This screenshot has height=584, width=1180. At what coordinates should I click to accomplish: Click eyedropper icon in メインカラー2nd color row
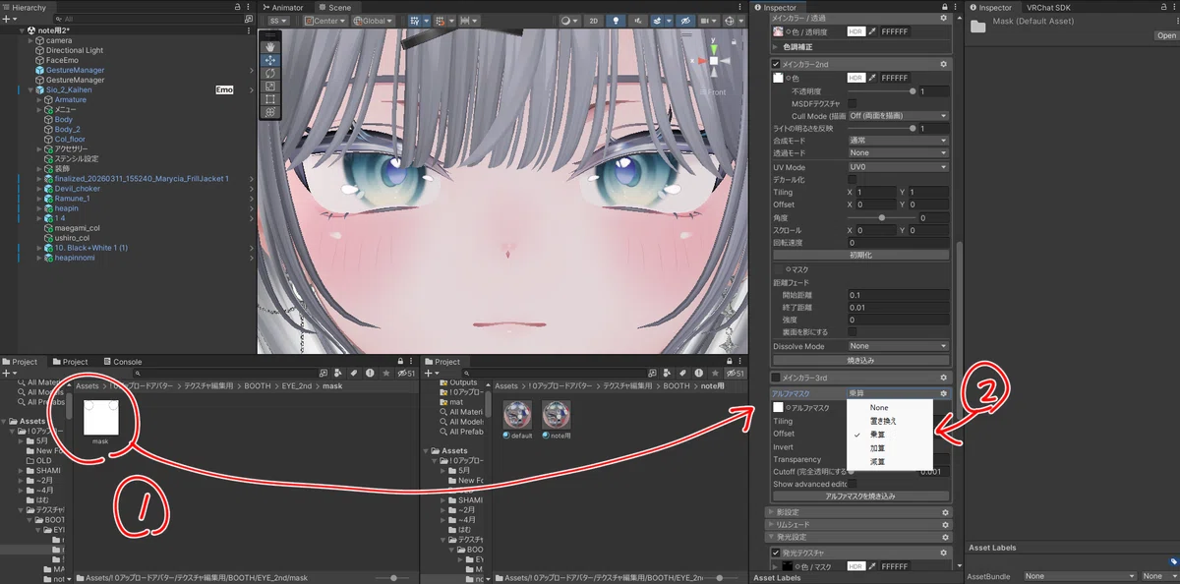(872, 78)
